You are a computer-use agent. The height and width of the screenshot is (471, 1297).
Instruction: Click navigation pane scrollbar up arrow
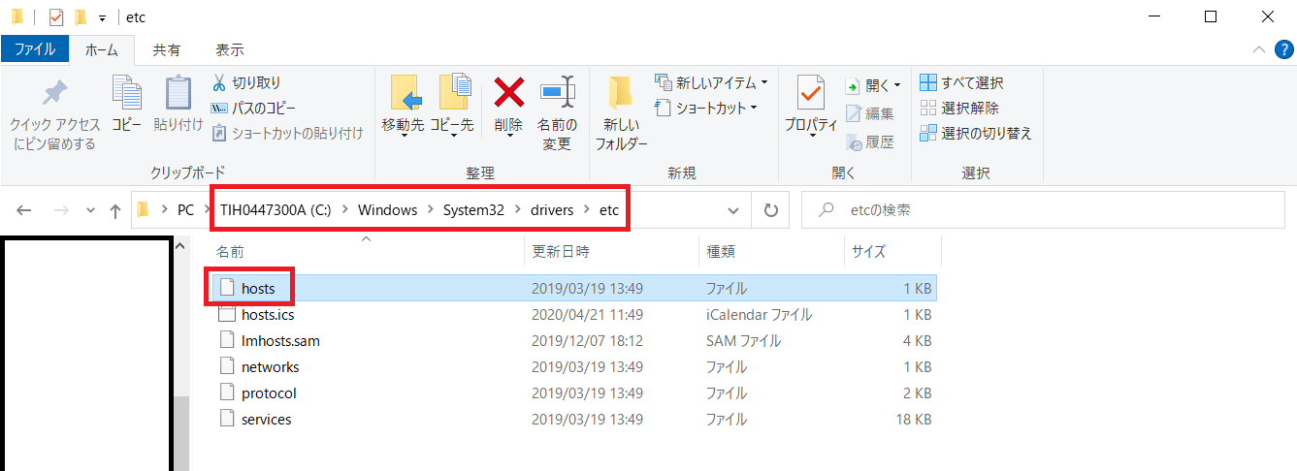click(x=181, y=247)
